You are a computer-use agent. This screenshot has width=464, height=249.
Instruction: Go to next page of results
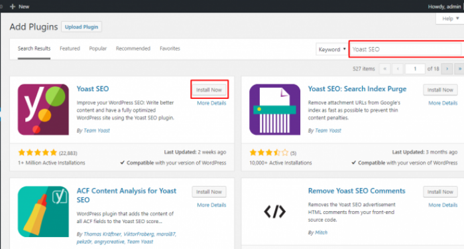pyautogui.click(x=447, y=69)
